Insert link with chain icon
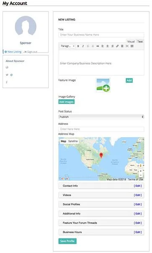The image size is (152, 253). pos(117,46)
